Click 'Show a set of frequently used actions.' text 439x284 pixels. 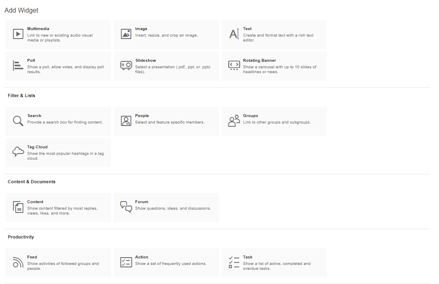[170, 264]
